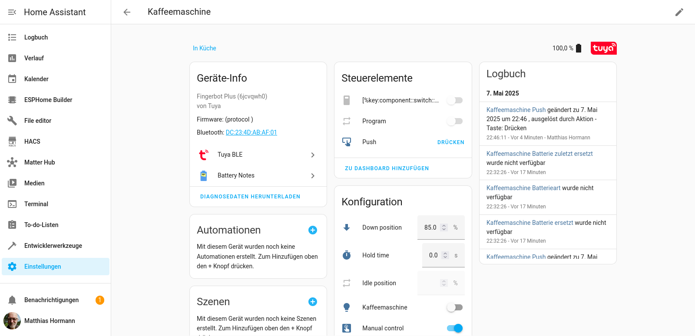This screenshot has width=695, height=336.
Task: Open HACS from the sidebar
Action: click(32, 142)
